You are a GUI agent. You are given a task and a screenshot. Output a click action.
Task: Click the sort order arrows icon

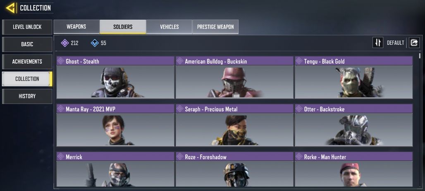point(377,43)
